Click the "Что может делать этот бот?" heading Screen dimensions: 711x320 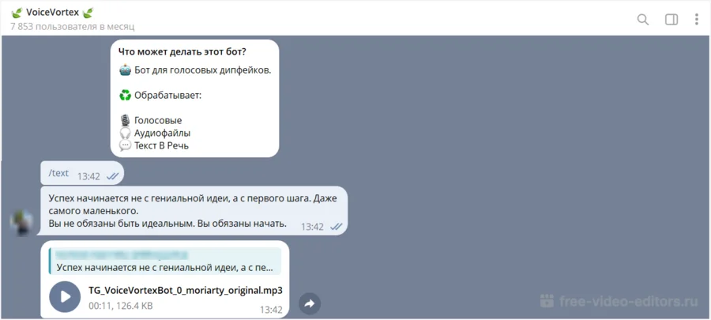[182, 51]
